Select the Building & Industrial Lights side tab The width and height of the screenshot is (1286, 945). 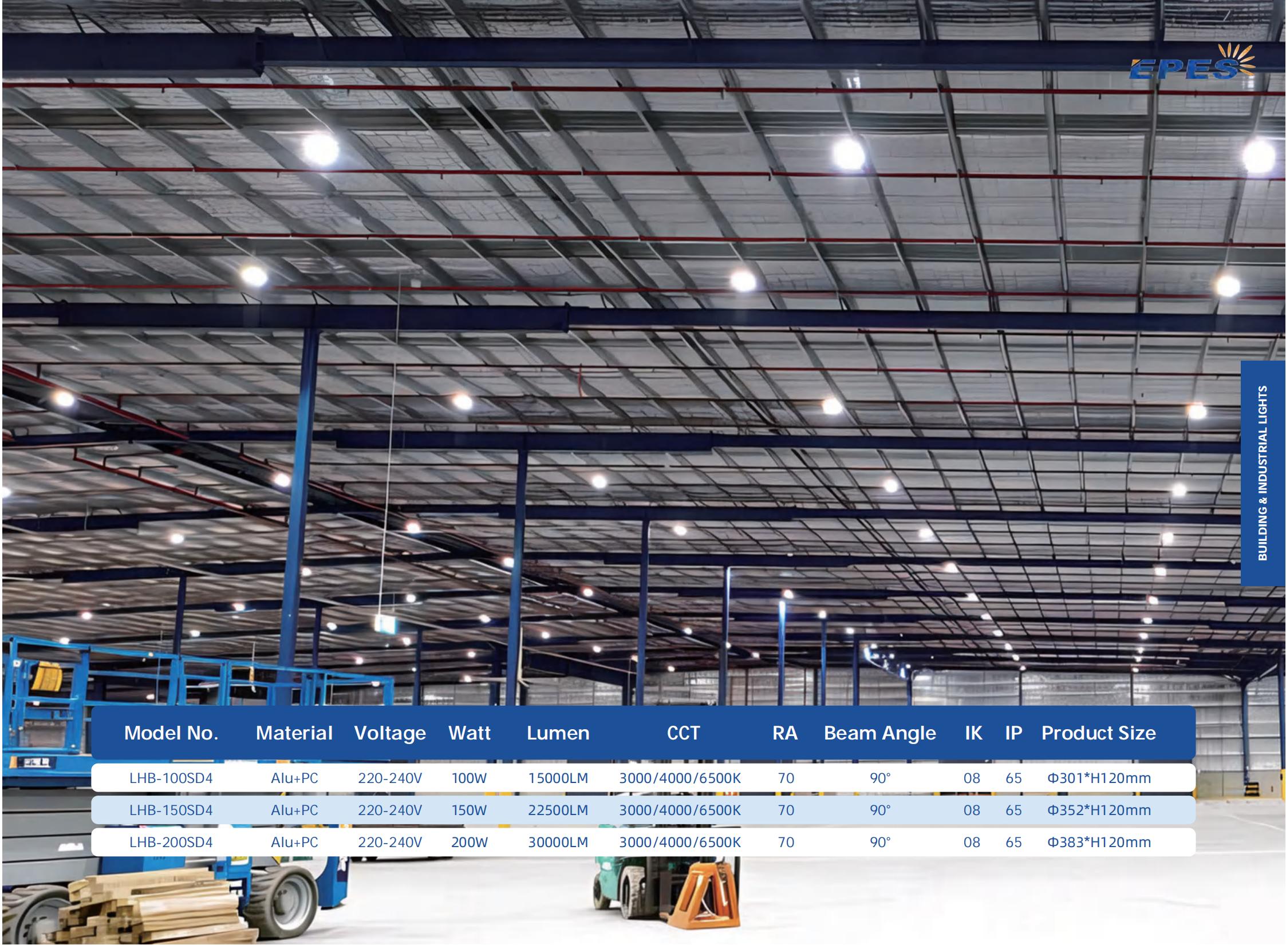(1263, 473)
